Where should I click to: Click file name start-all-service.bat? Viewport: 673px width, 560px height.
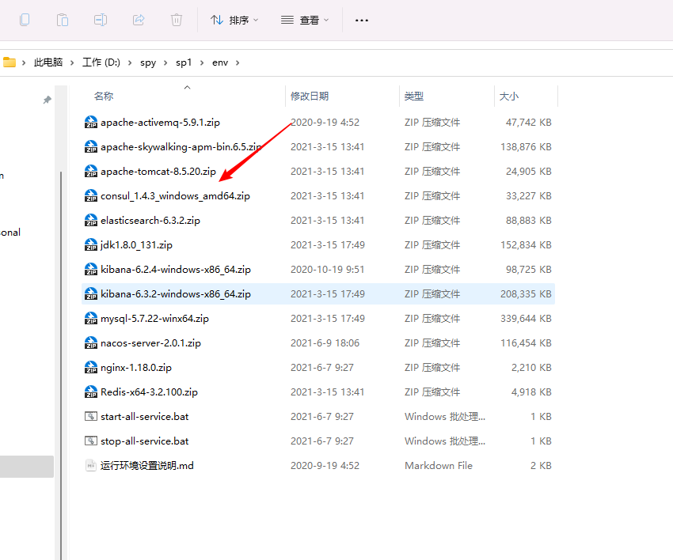[145, 417]
